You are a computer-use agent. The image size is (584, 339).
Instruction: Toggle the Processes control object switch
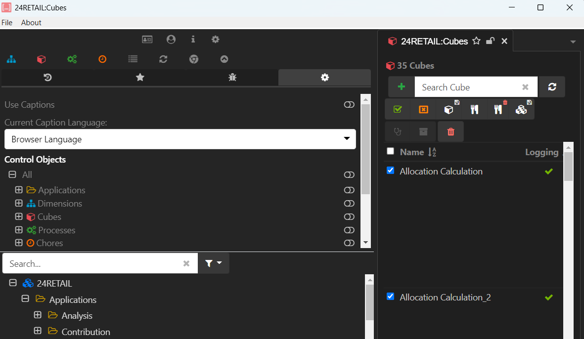point(349,230)
